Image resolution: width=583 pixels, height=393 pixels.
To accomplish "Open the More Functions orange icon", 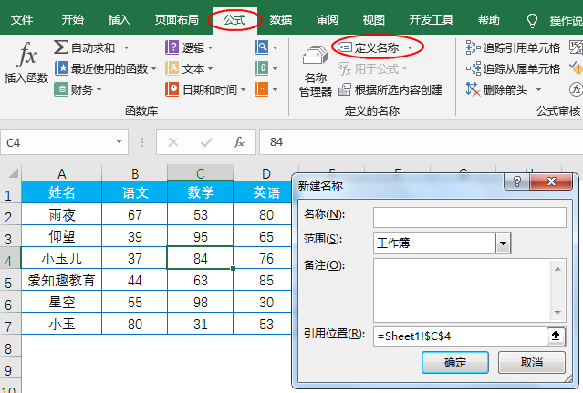I will [261, 89].
